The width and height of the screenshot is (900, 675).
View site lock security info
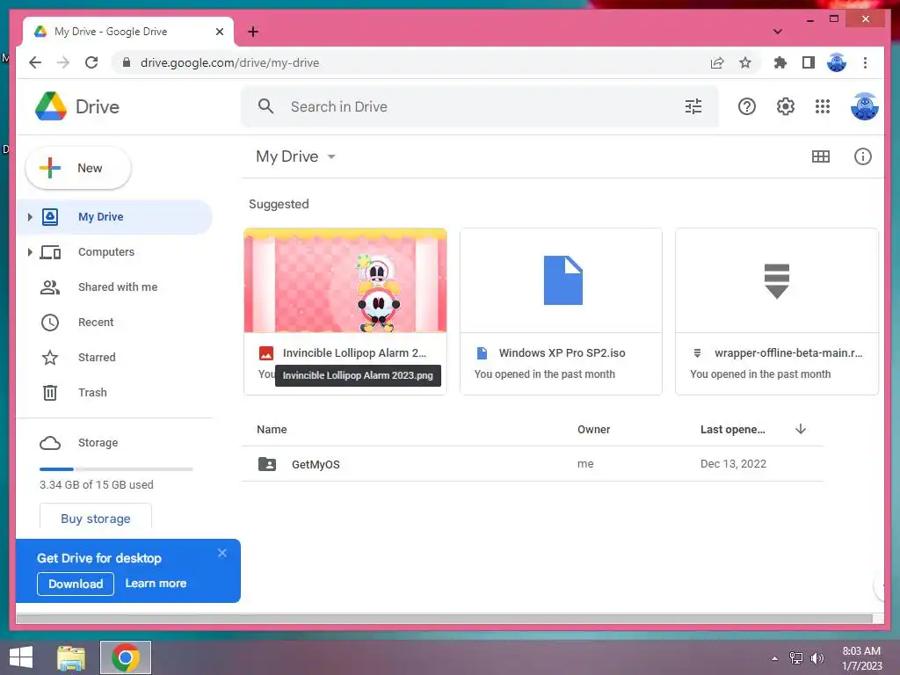click(x=127, y=62)
